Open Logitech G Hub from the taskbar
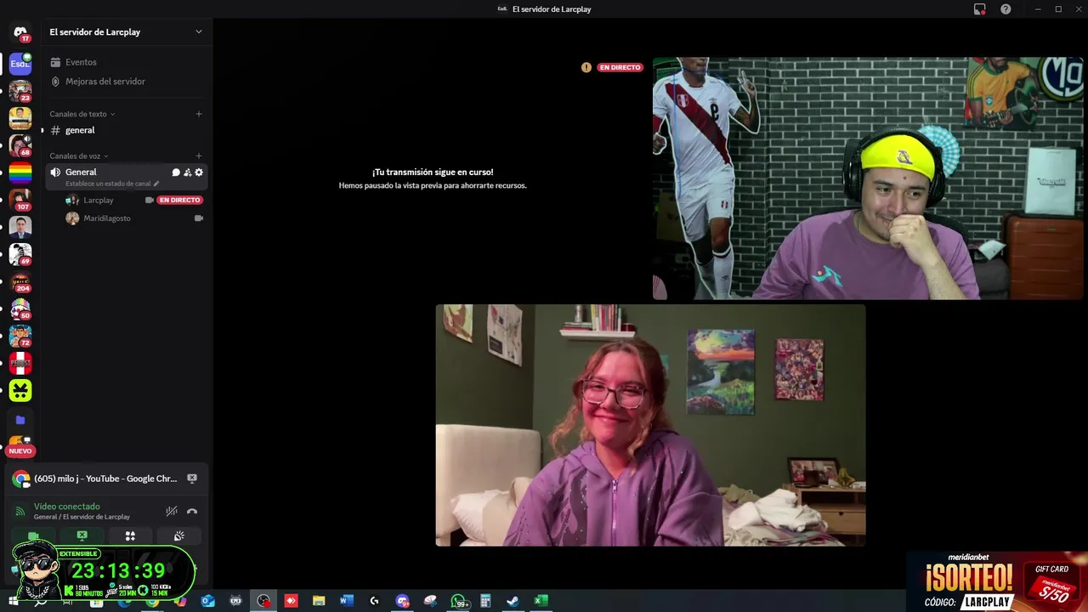This screenshot has width=1088, height=612. pos(374,601)
